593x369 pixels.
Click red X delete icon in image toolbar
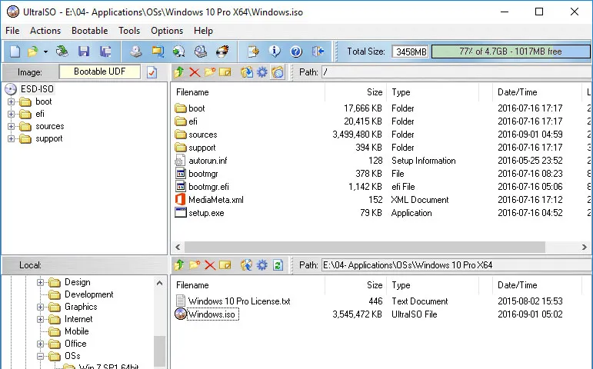(x=195, y=71)
